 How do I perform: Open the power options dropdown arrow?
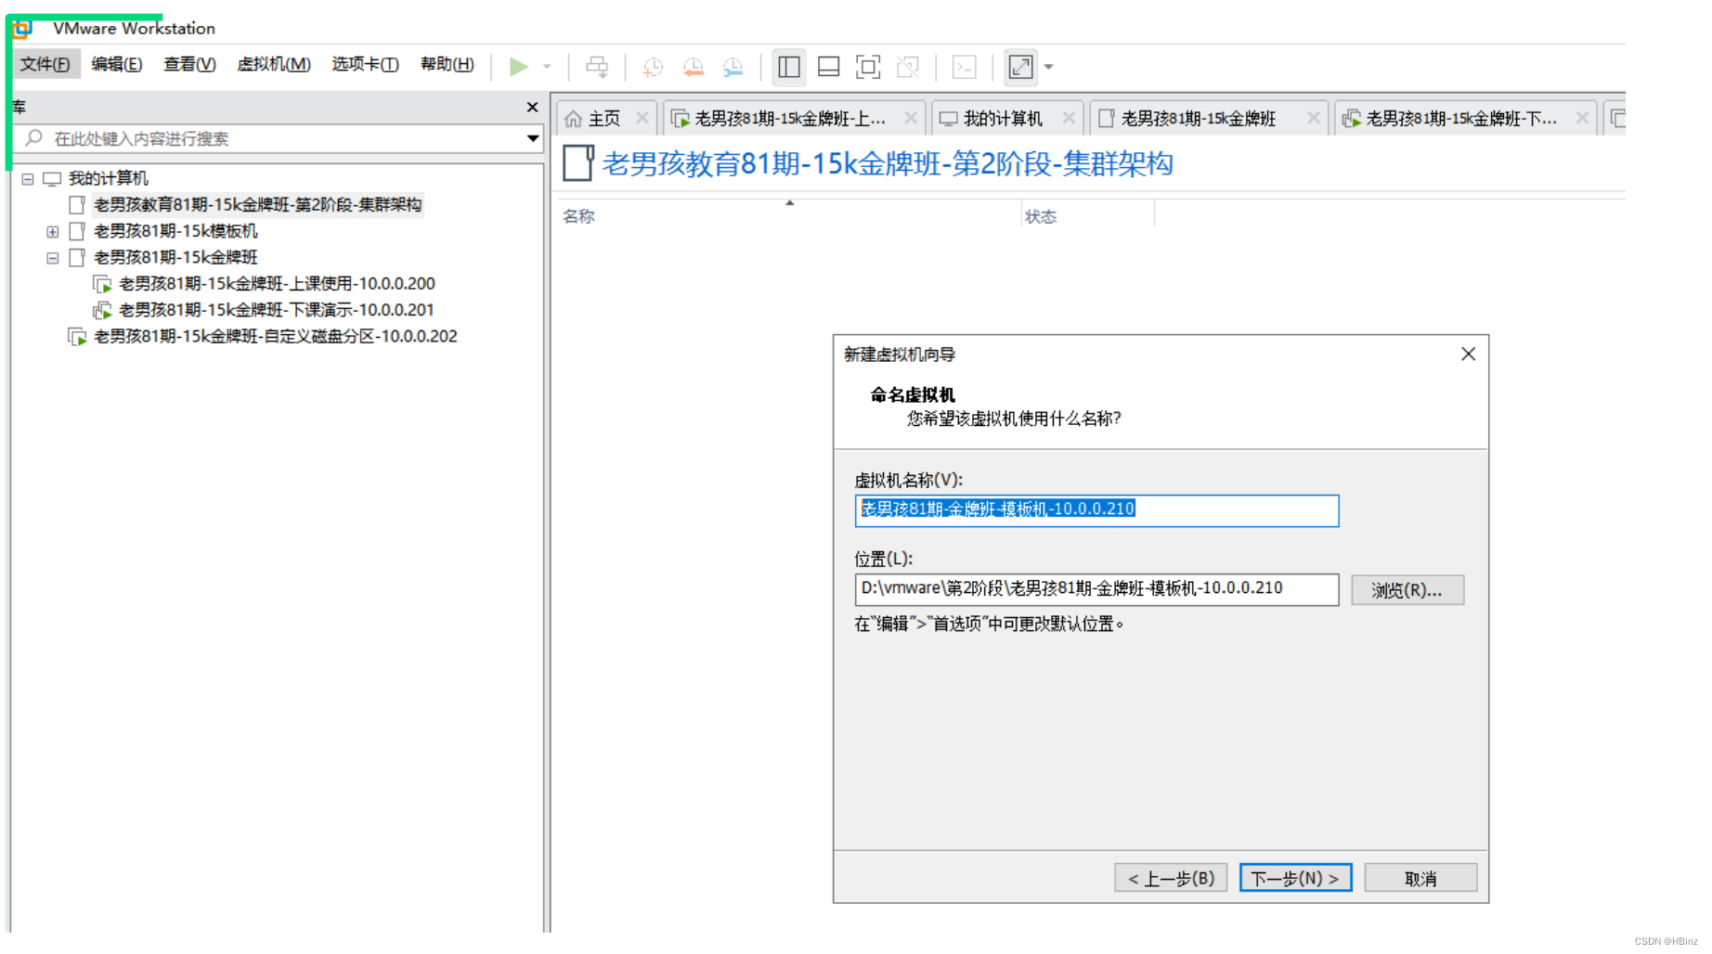547,67
